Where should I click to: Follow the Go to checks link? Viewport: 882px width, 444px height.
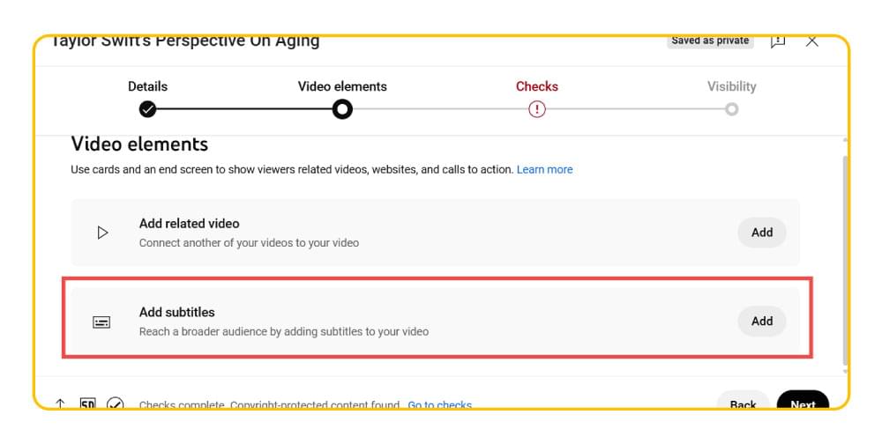439,404
